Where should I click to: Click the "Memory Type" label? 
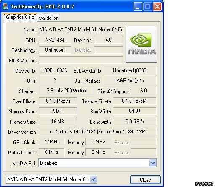pyautogui.click(x=22, y=112)
